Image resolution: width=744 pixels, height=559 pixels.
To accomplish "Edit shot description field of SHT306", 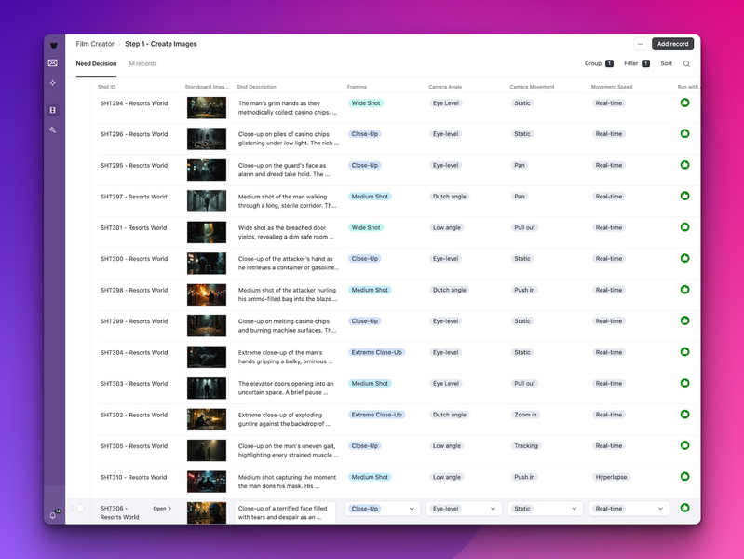I will pos(285,512).
